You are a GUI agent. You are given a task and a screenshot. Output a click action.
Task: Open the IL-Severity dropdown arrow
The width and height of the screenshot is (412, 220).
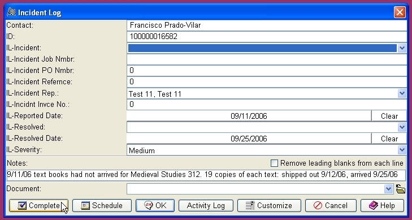(x=402, y=150)
